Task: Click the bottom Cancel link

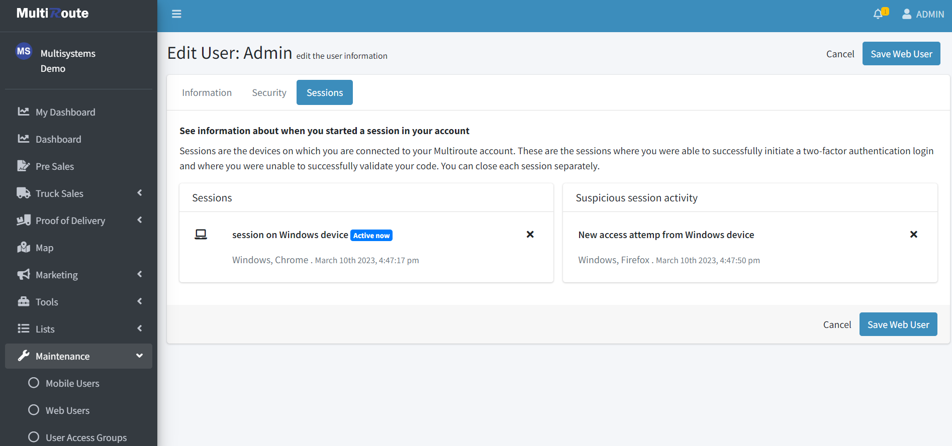Action: (x=837, y=324)
